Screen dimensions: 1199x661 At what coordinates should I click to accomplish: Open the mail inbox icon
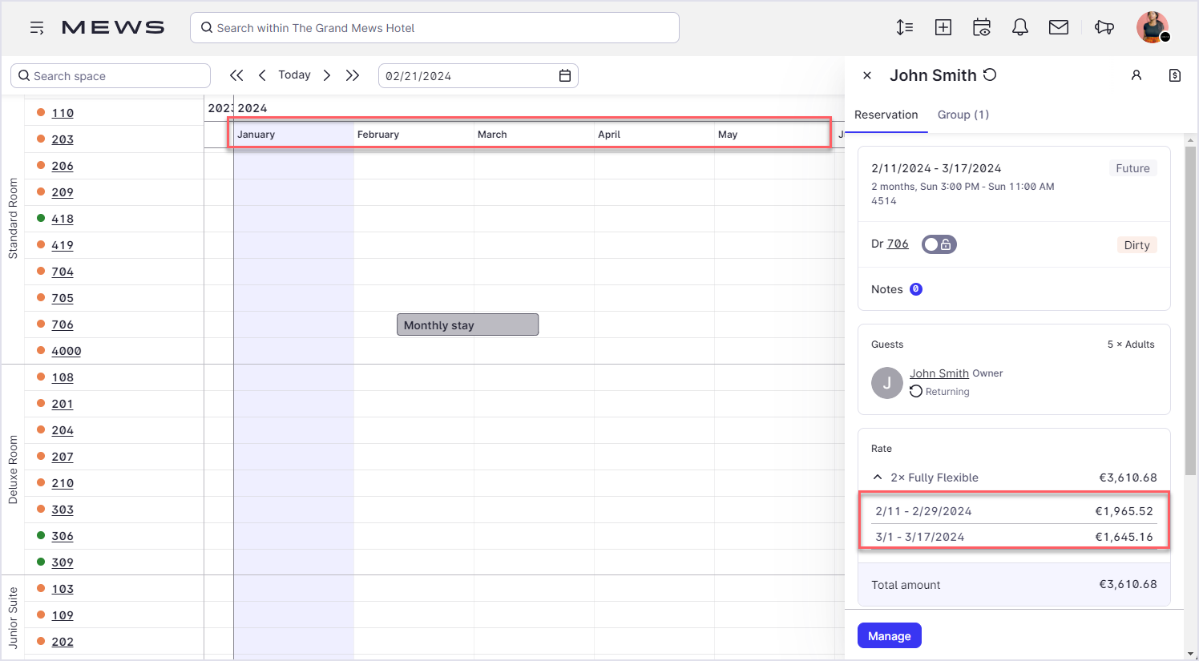[1059, 27]
